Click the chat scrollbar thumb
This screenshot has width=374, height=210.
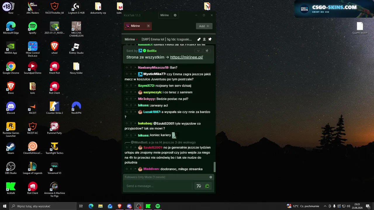pyautogui.click(x=215, y=167)
